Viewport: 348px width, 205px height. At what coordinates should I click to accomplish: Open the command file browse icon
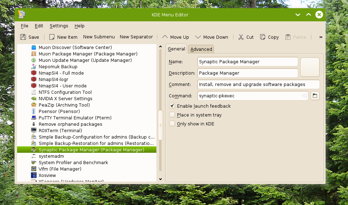point(315,96)
